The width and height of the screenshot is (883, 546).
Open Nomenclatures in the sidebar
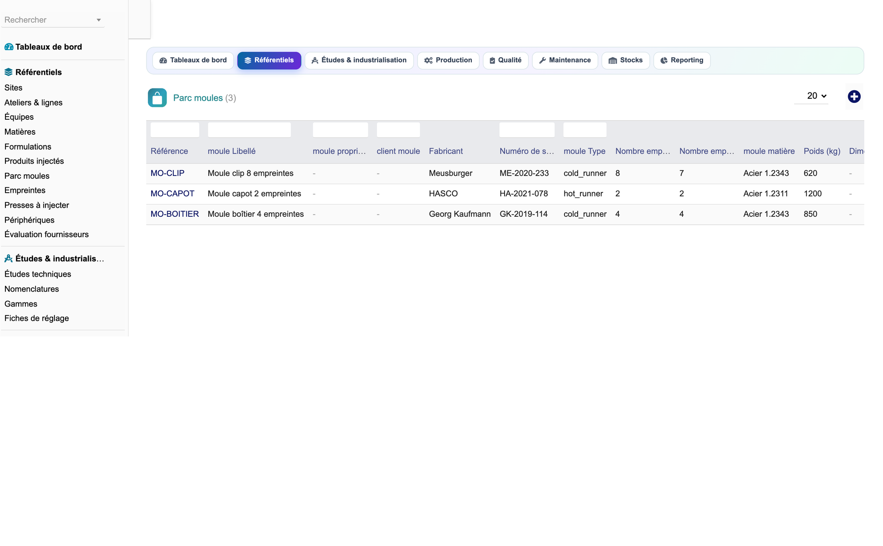pos(32,289)
